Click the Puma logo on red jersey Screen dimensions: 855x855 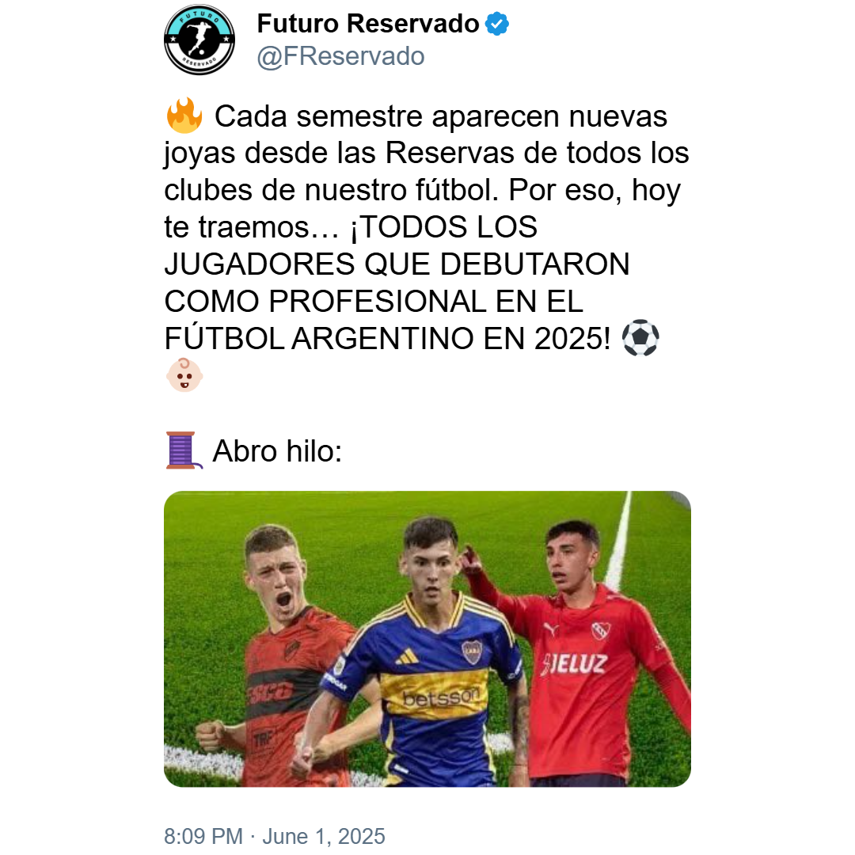click(x=552, y=630)
